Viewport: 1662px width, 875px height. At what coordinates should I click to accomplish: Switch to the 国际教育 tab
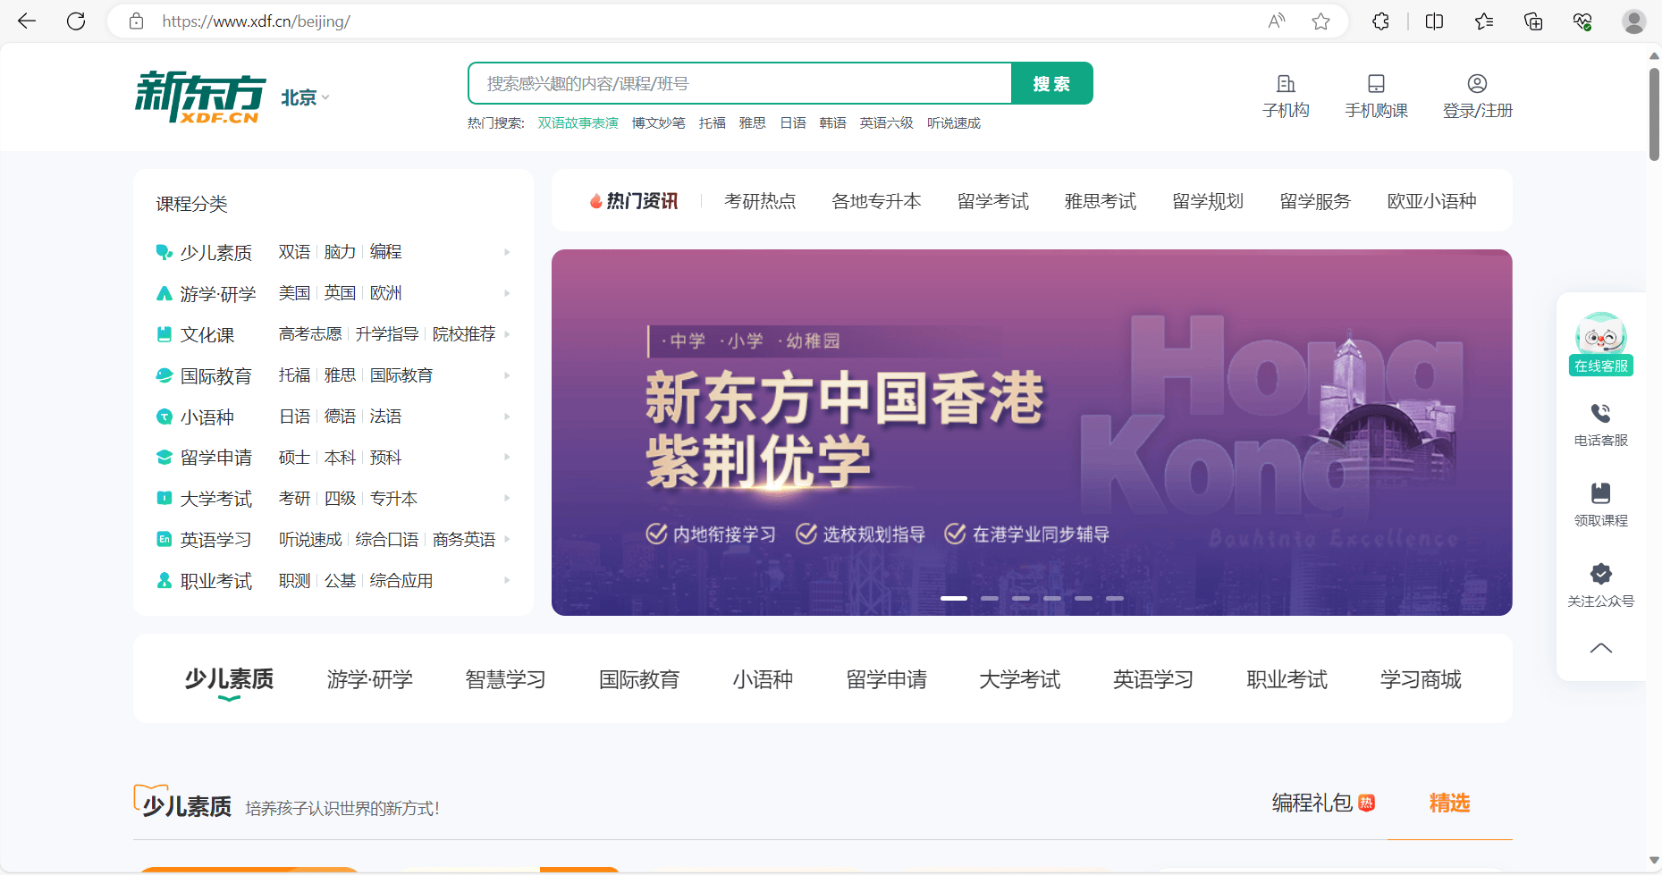point(638,680)
